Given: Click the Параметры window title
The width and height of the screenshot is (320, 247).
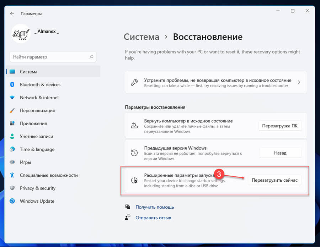Looking at the screenshot, I should [x=31, y=13].
